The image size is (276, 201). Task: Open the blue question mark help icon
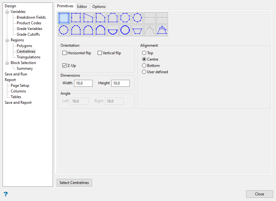[6, 194]
